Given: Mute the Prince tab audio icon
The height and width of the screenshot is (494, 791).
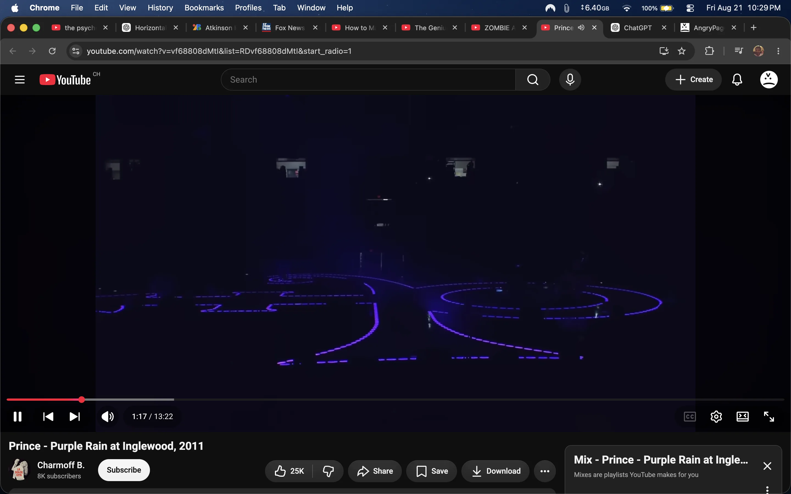Looking at the screenshot, I should point(581,27).
